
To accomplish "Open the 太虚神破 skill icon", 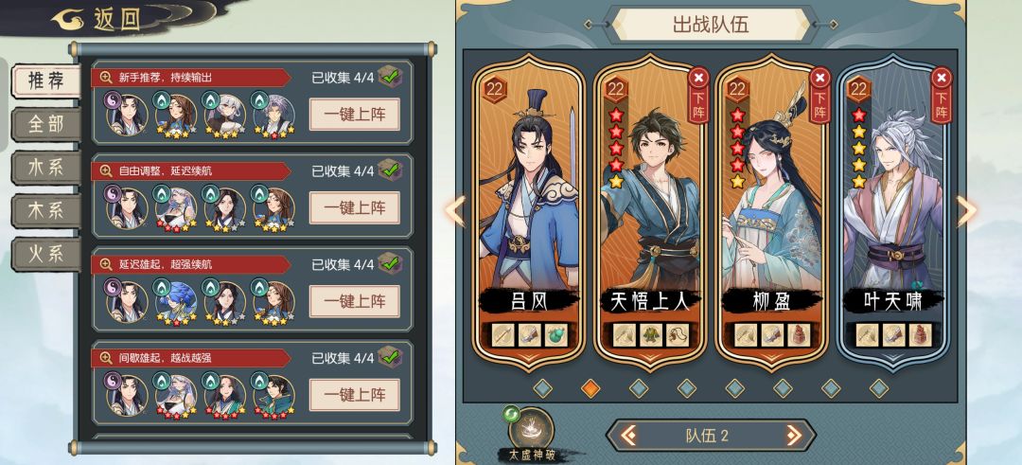I will tap(531, 429).
